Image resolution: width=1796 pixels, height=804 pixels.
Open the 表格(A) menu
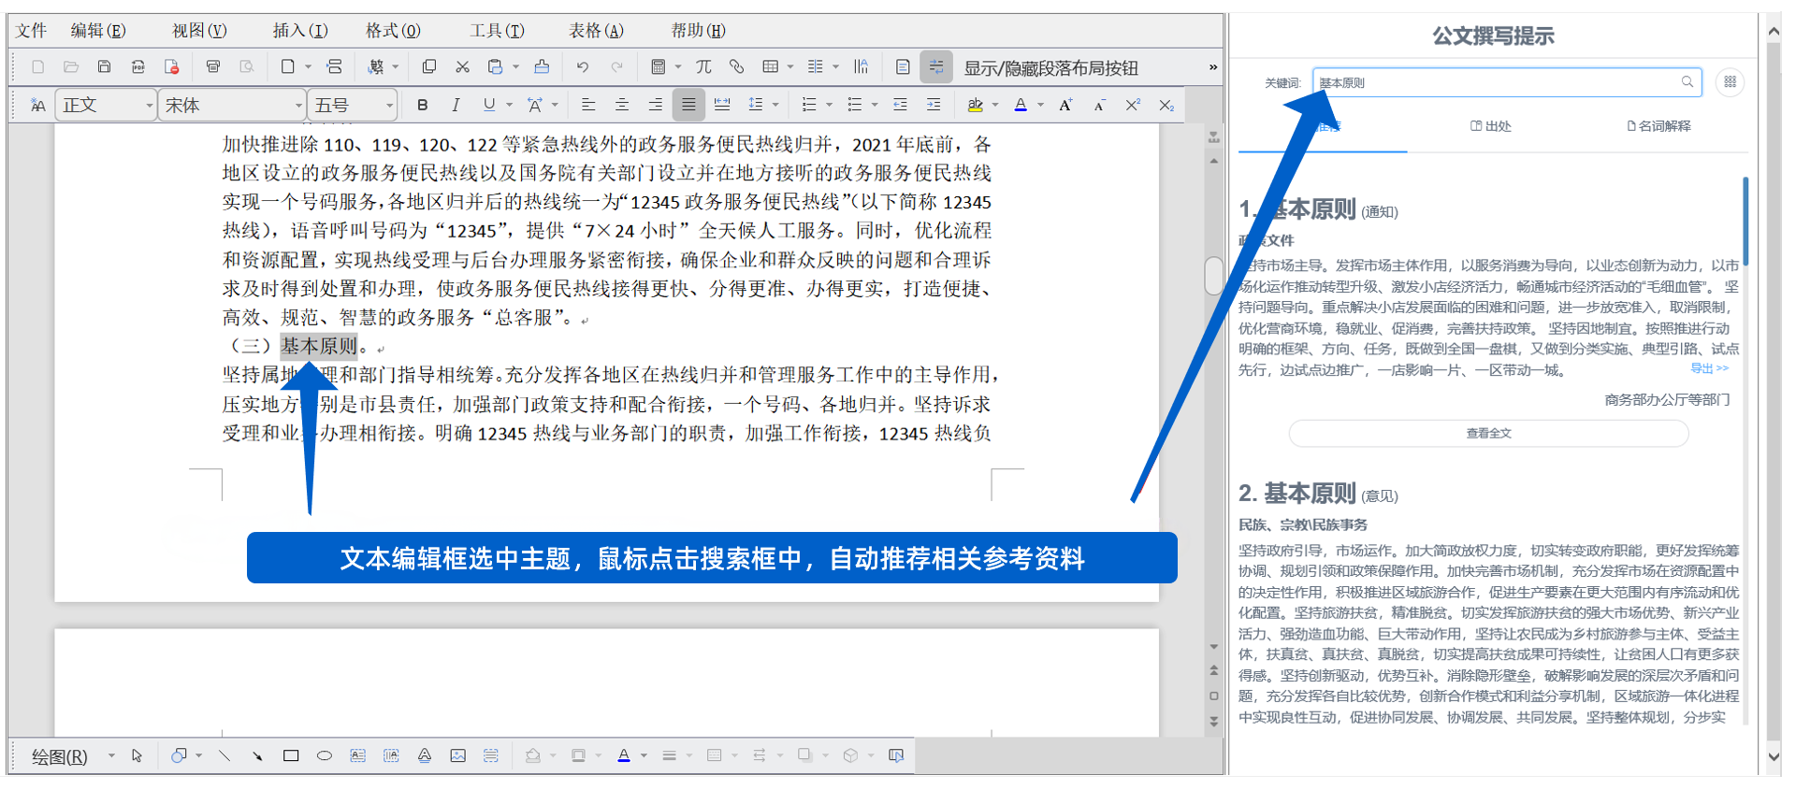click(596, 31)
